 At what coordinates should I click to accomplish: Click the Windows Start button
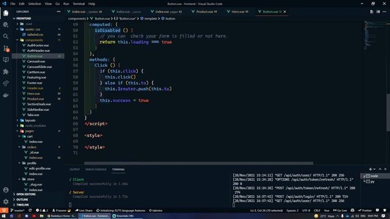(x=4, y=216)
